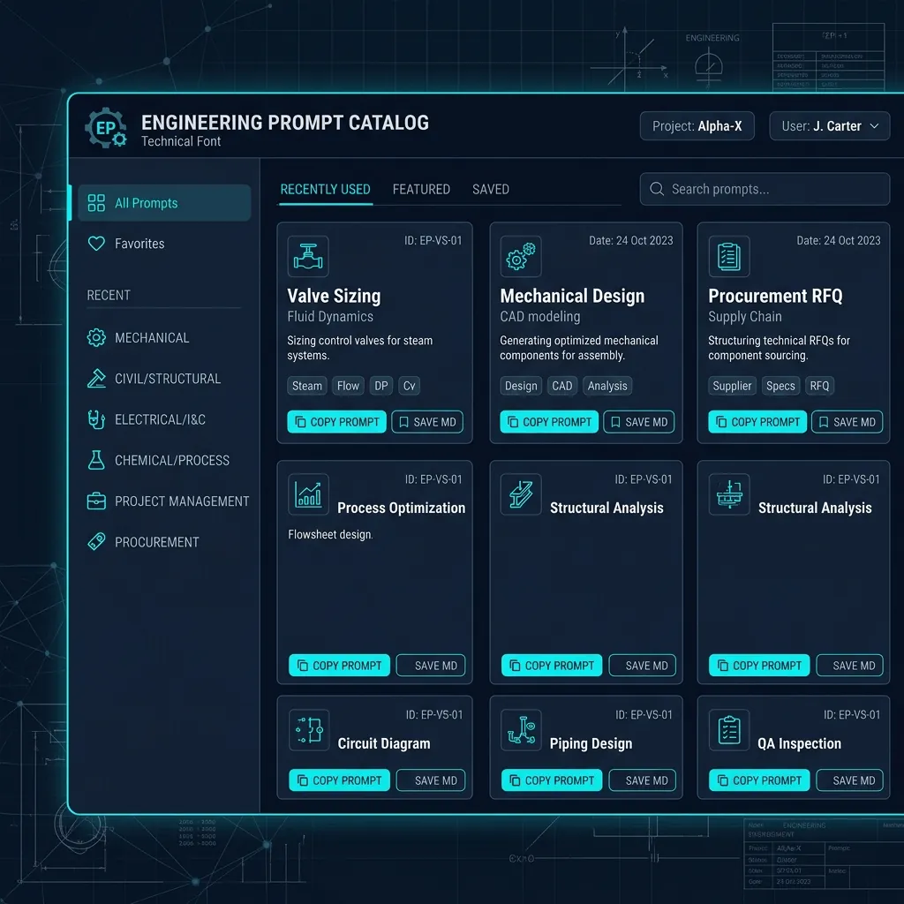Screen dimensions: 904x904
Task: Copy prompt for Mechanical Design
Action: click(x=549, y=421)
